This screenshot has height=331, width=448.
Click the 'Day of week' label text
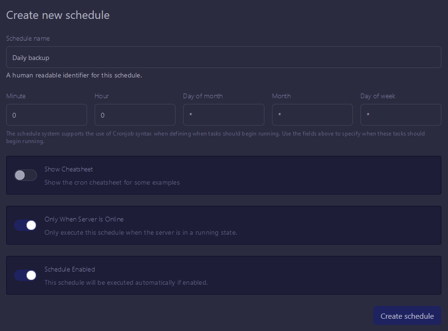pos(378,96)
